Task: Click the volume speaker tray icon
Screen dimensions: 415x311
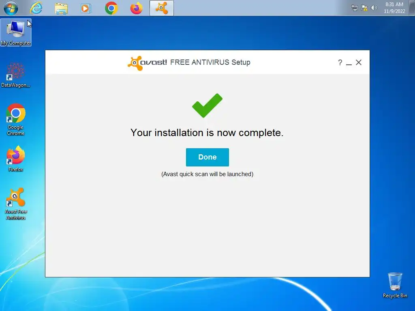Action: (x=374, y=8)
